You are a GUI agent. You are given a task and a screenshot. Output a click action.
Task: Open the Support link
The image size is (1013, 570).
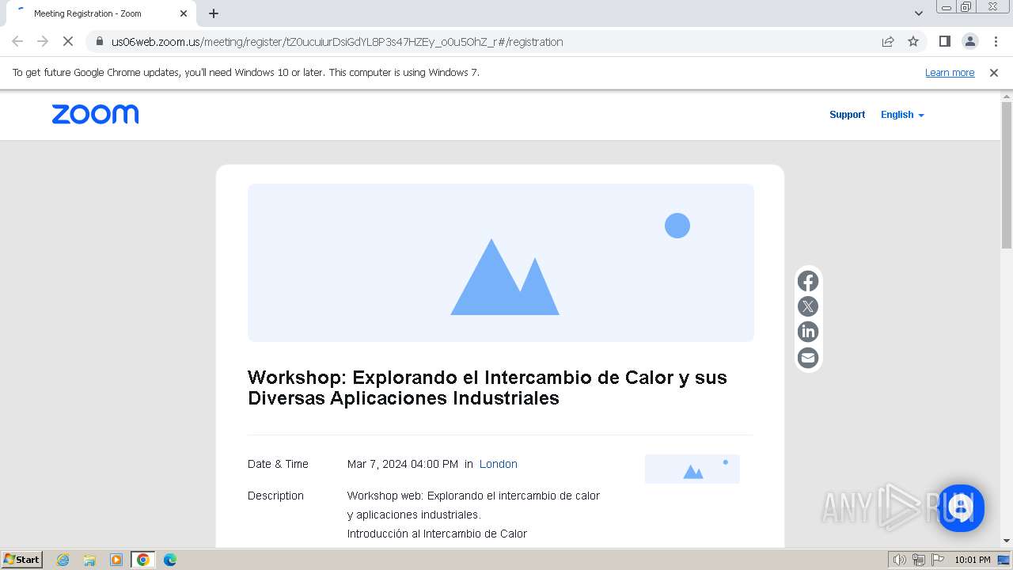point(847,115)
